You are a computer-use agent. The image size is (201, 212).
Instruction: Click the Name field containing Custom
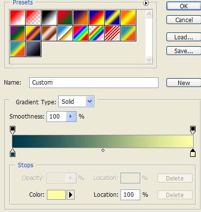point(94,83)
